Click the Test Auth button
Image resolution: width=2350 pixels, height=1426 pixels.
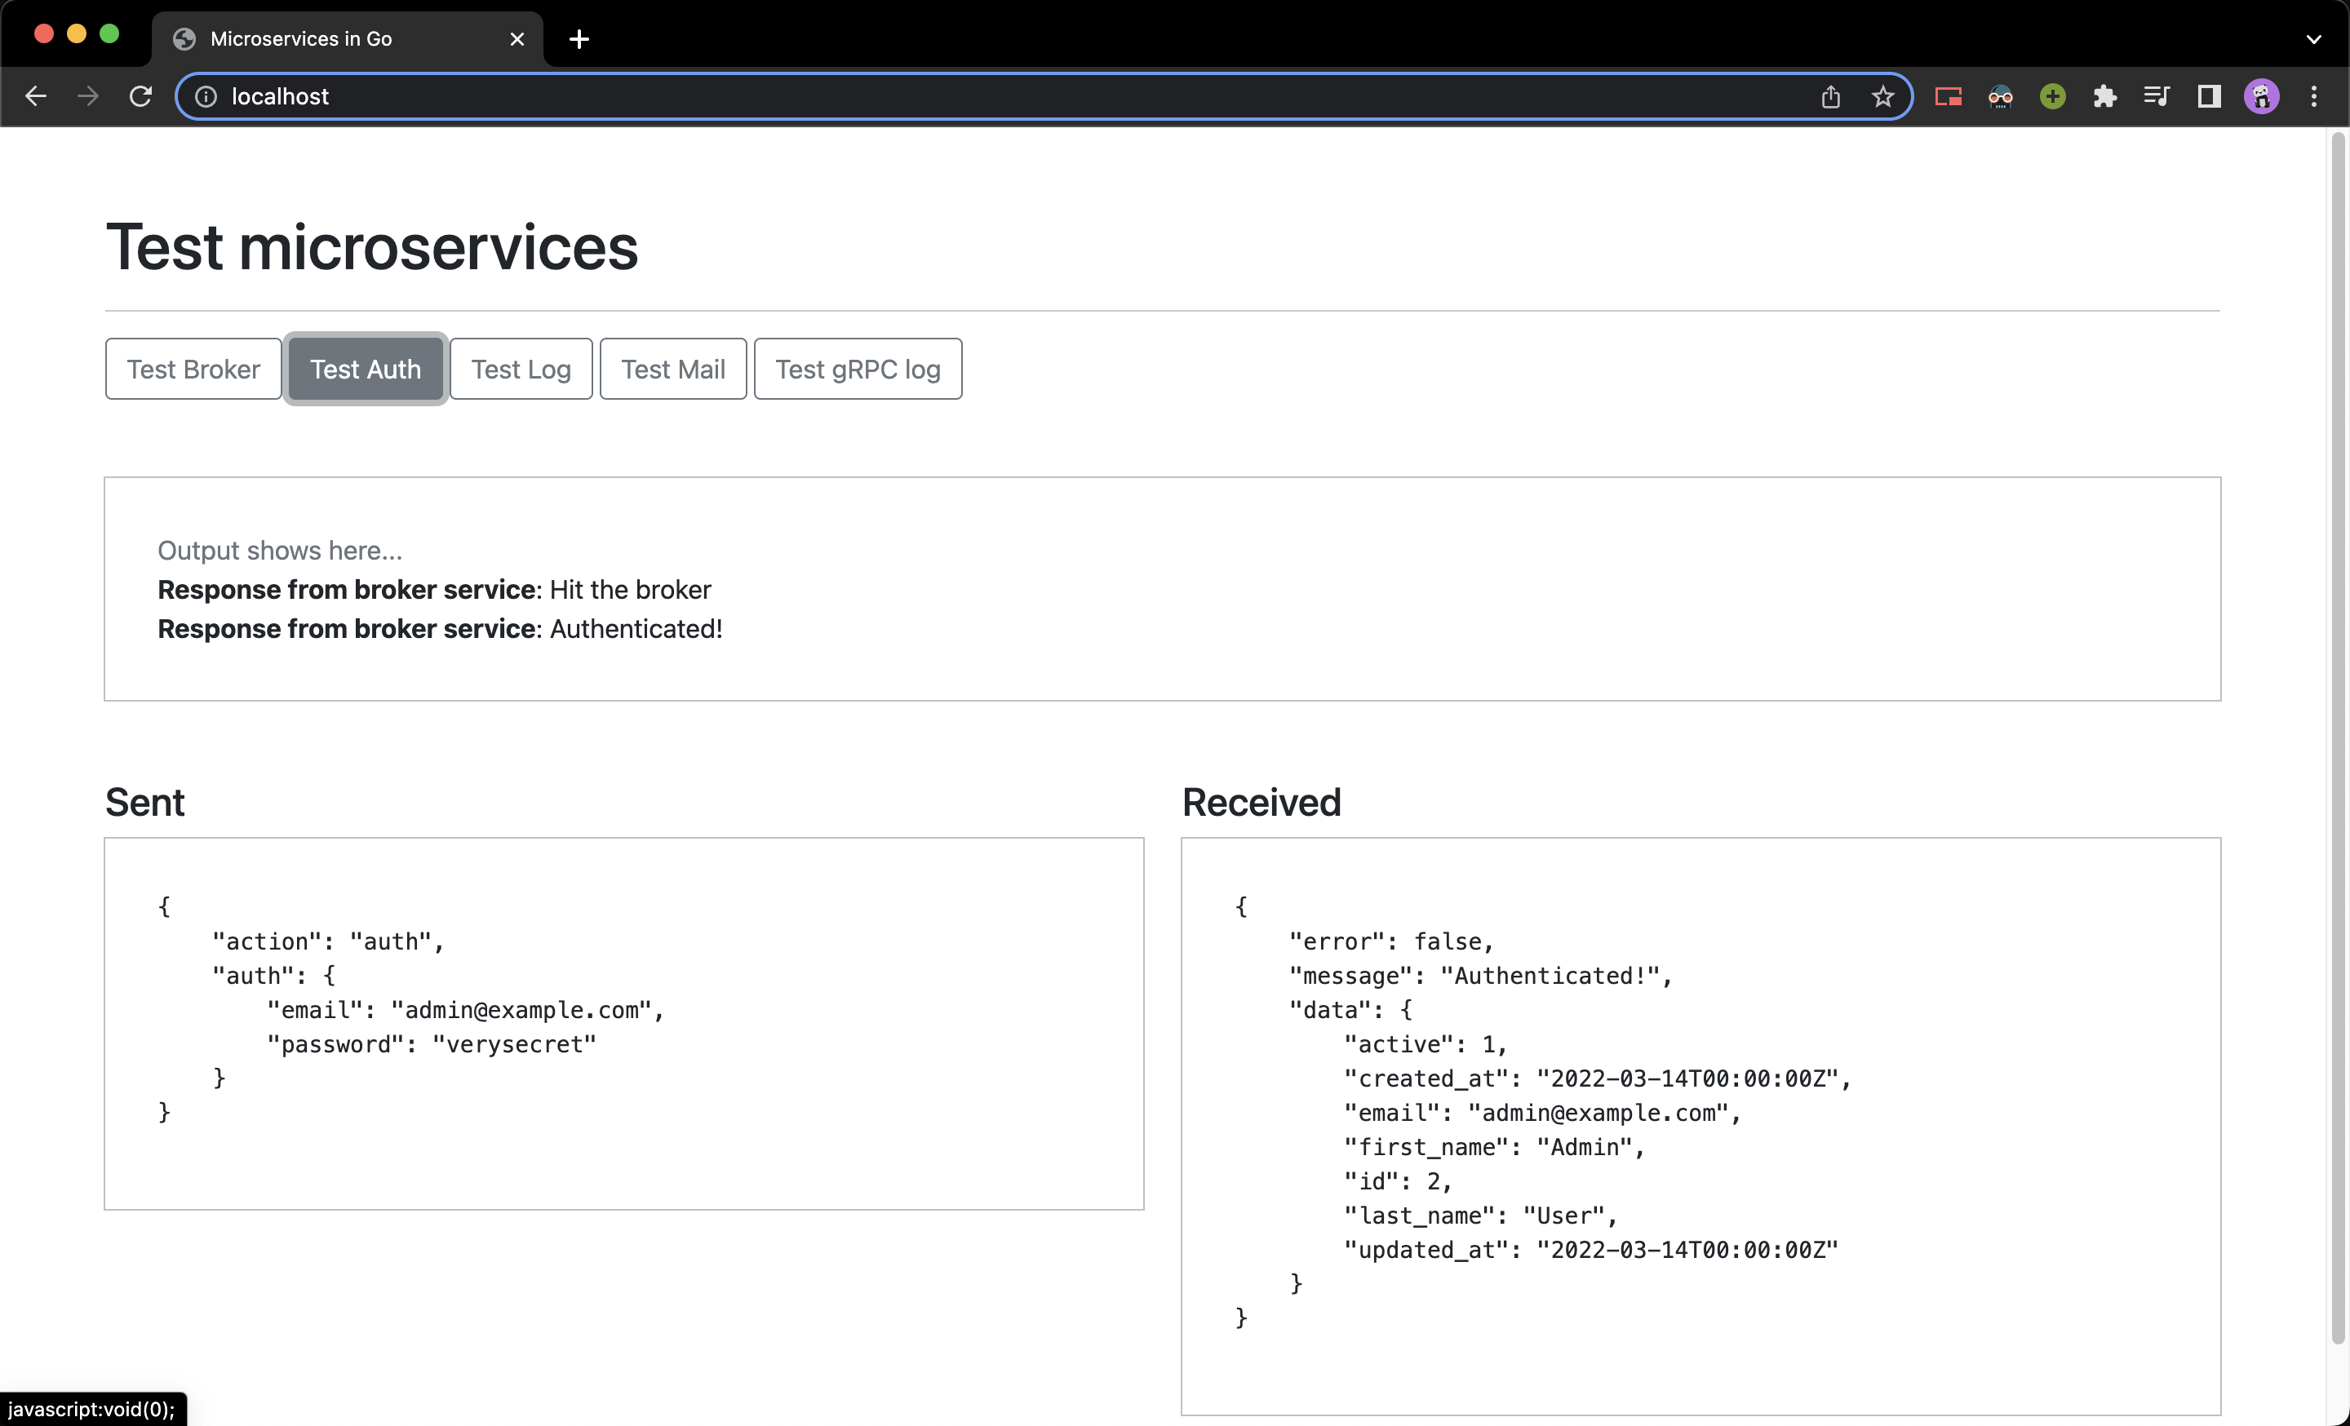pos(366,369)
